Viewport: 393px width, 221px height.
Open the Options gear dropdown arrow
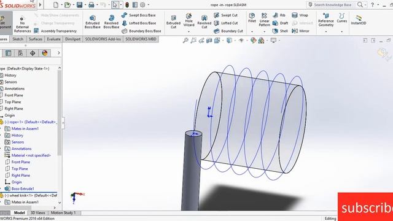pos(149,5)
